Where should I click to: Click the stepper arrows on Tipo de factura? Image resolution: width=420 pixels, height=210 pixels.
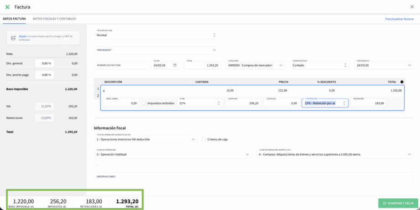[215, 35]
